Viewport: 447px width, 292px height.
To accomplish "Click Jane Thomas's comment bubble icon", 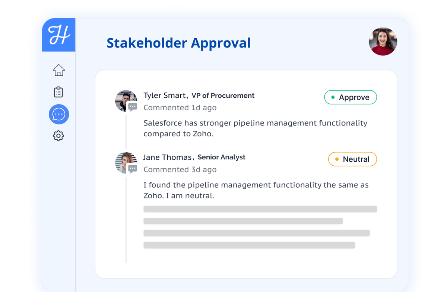I will coord(132,169).
